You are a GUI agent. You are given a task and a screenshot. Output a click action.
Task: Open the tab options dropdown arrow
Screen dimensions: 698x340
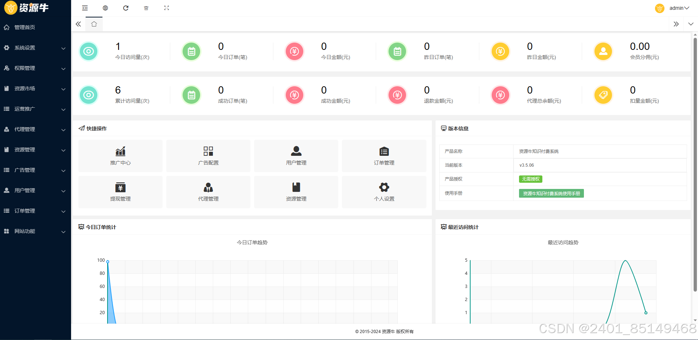click(x=691, y=24)
